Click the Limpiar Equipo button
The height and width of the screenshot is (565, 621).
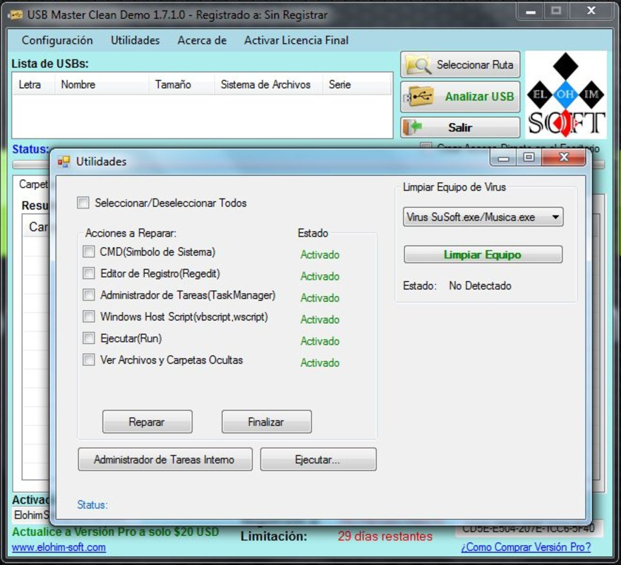click(x=483, y=254)
